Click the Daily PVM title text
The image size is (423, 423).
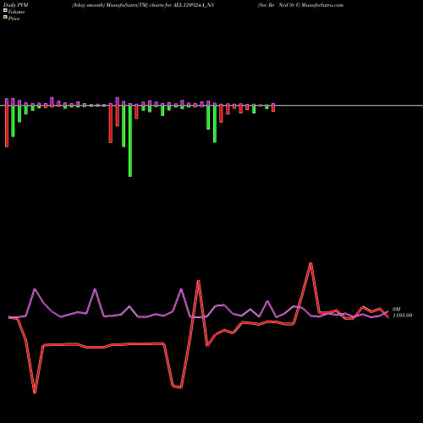[x=16, y=5]
